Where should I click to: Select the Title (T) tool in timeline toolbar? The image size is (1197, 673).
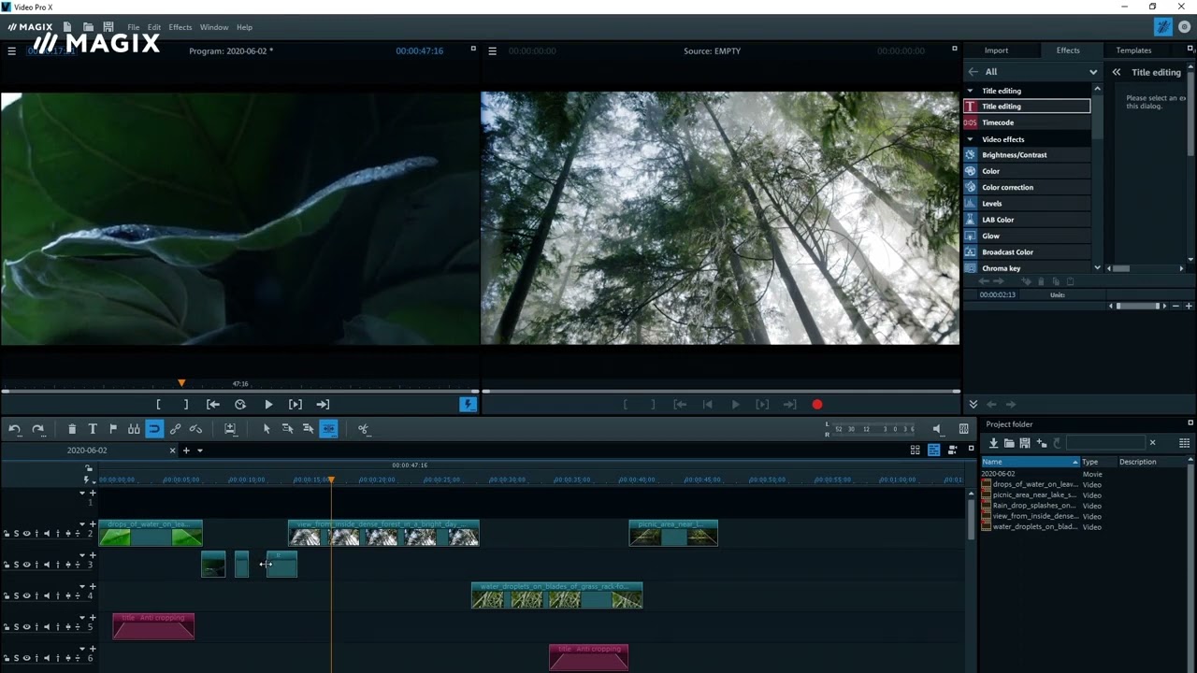(93, 429)
